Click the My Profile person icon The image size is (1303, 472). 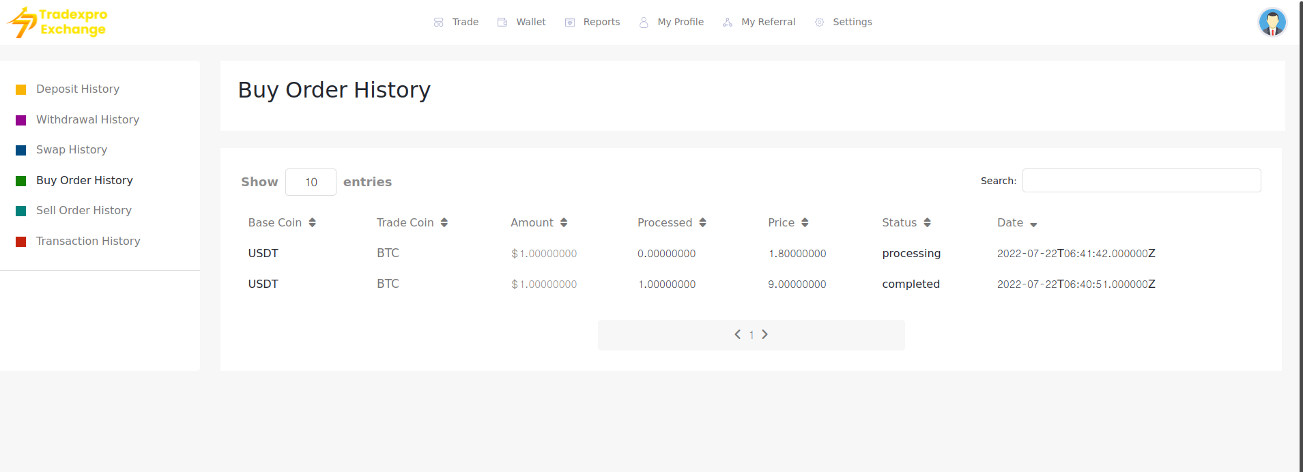[644, 23]
